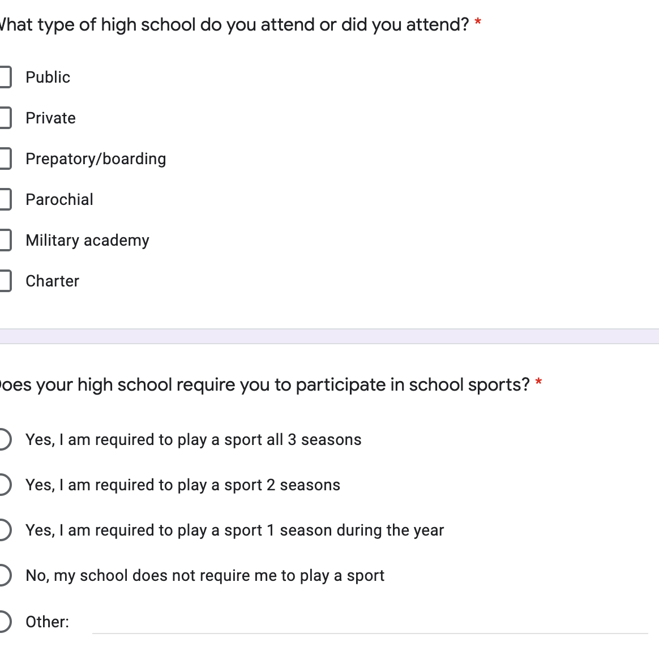
Task: Click the red asterisk beside the sports question
Action: coord(538,383)
